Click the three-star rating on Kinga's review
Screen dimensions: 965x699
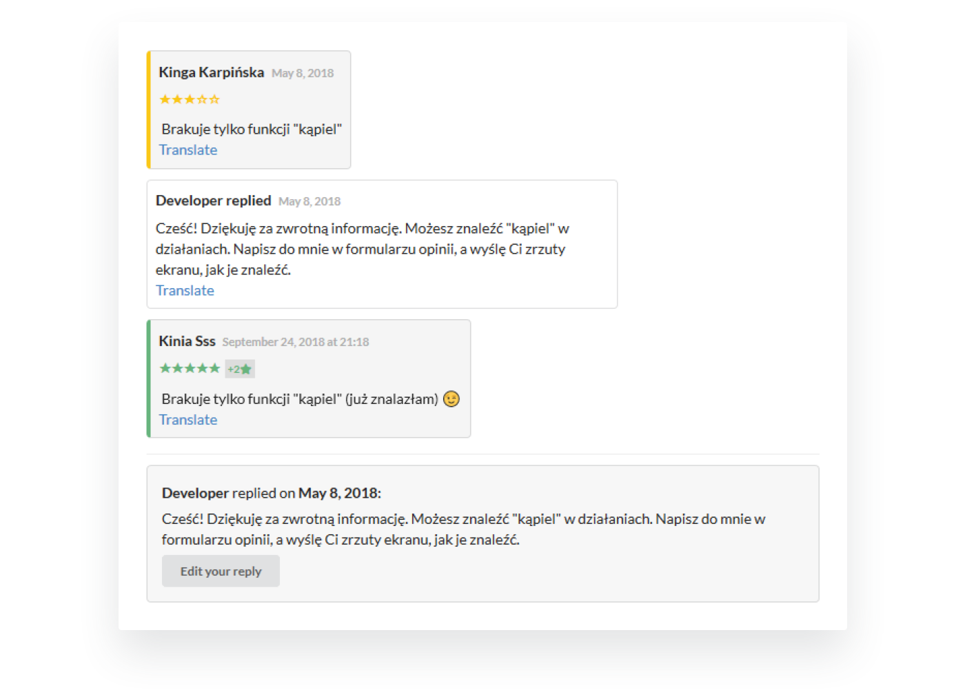[x=190, y=99]
